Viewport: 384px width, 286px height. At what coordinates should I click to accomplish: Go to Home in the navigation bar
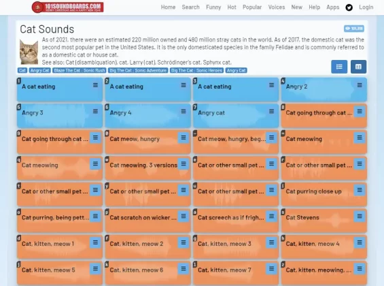[169, 7]
